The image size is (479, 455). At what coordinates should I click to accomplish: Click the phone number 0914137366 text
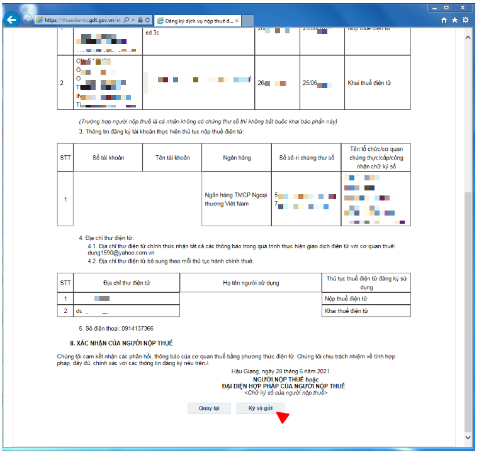click(137, 329)
